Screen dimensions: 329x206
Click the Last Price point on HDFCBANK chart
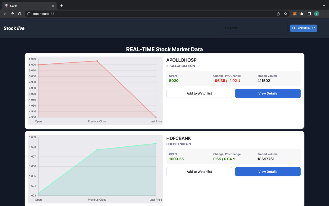pos(156,143)
